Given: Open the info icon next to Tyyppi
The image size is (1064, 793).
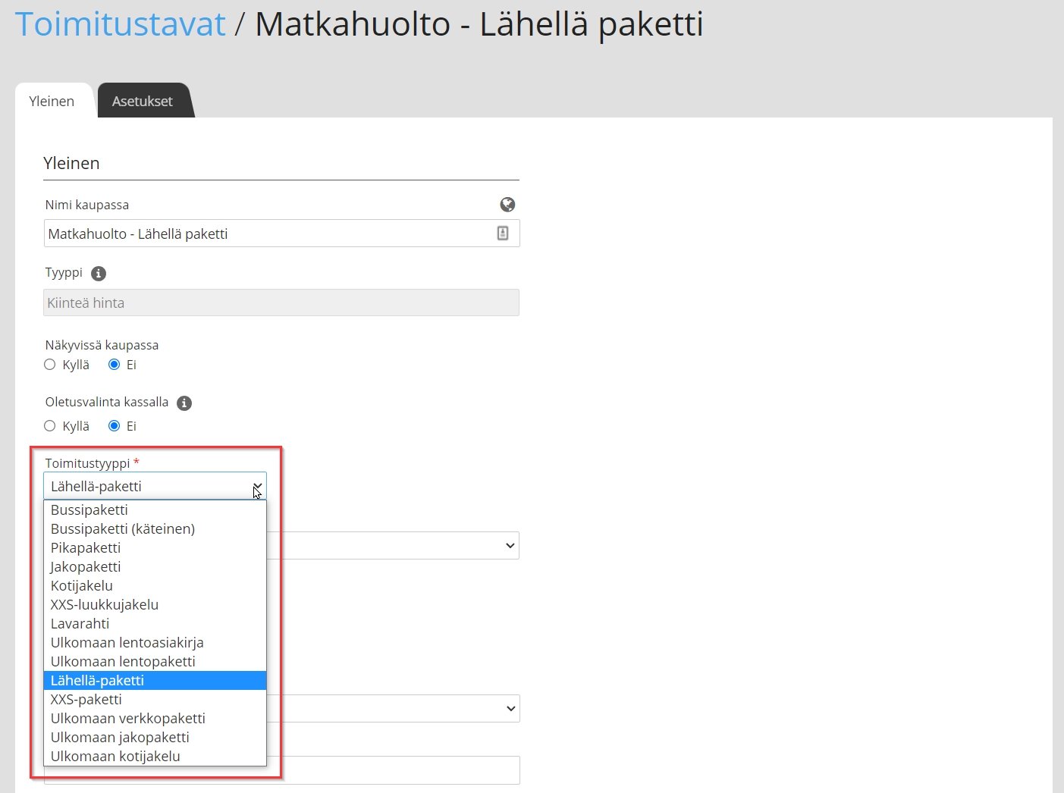Looking at the screenshot, I should (99, 274).
